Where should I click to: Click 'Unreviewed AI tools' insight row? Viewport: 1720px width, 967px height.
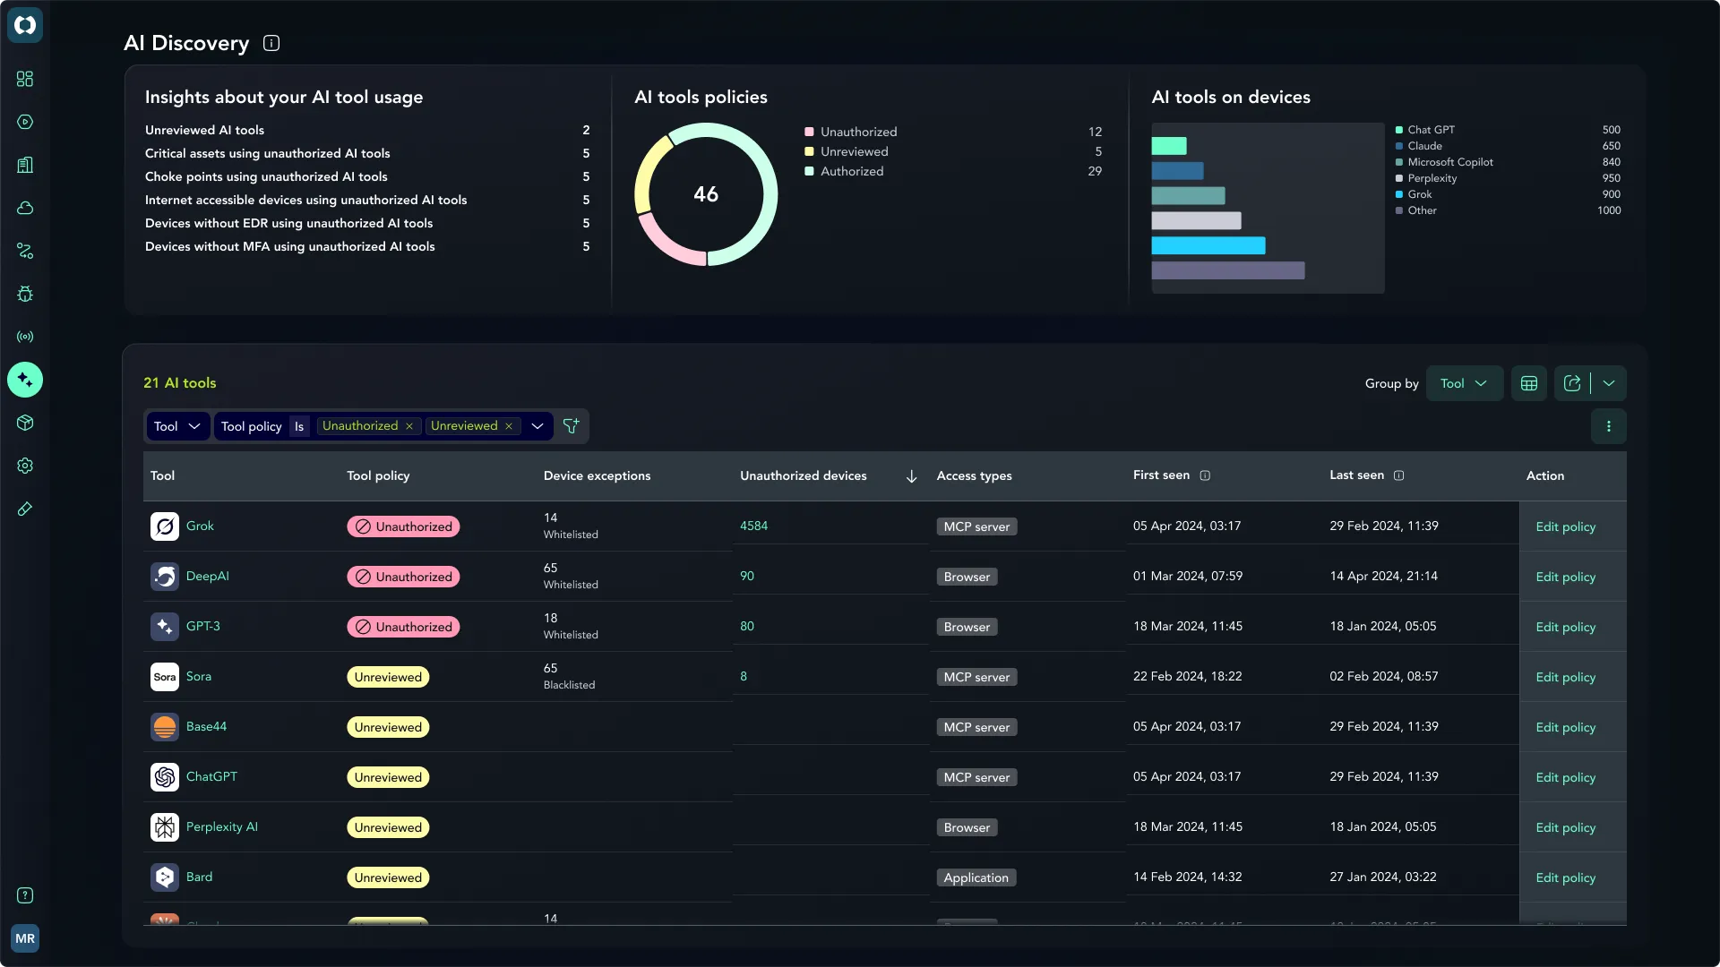(367, 130)
